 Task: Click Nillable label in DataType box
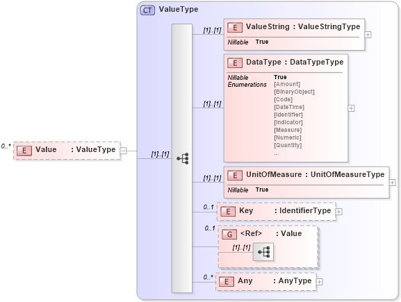pos(238,78)
